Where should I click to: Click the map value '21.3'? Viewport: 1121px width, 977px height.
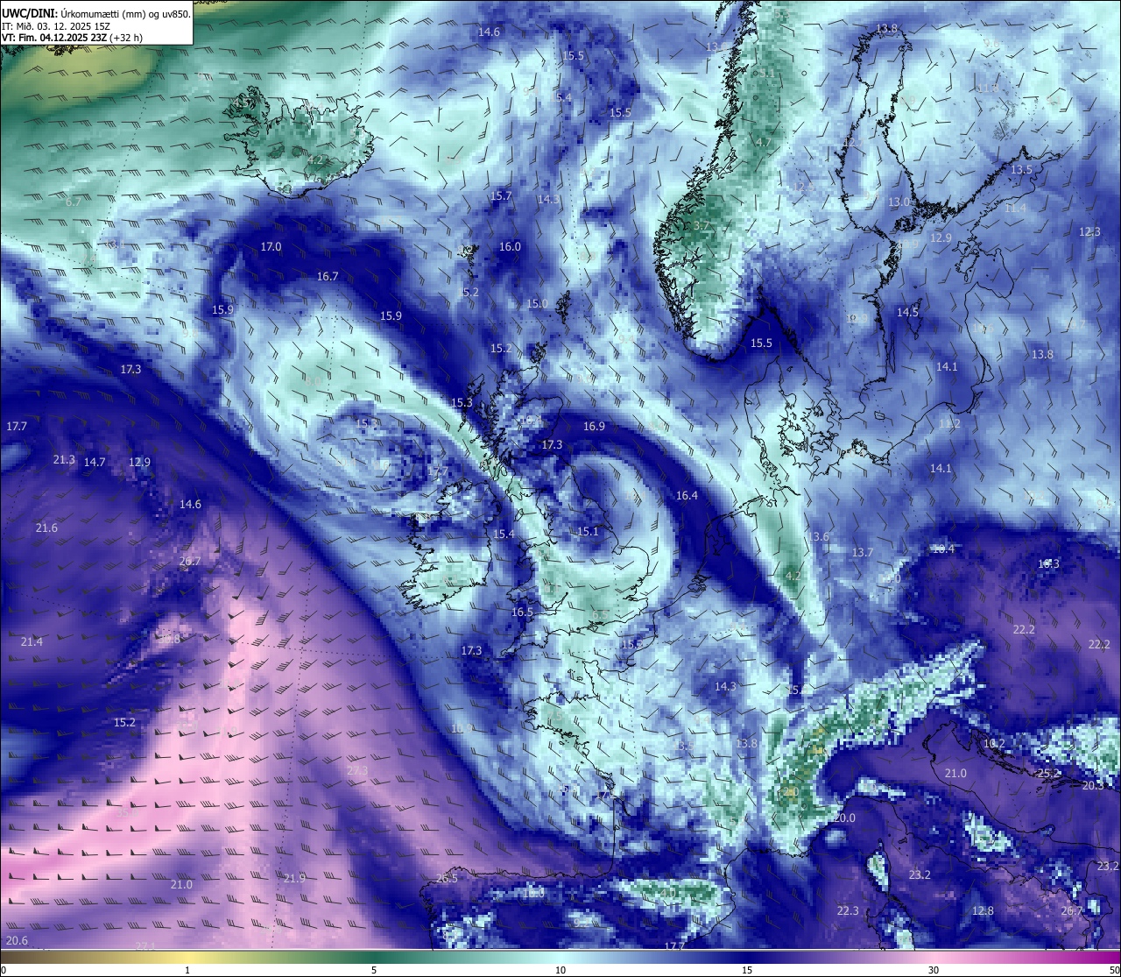[64, 459]
